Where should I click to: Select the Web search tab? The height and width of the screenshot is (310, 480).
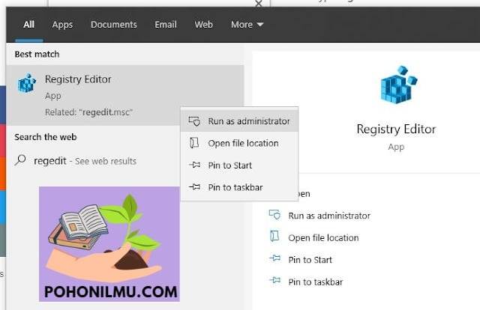[203, 25]
